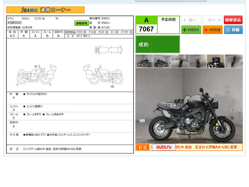Open first motorcycle thumbnail, left side view
249x187 pixels.
pos(144,61)
